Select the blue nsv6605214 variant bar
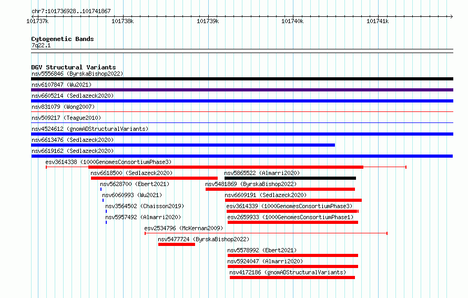The image size is (468, 298). 242,101
